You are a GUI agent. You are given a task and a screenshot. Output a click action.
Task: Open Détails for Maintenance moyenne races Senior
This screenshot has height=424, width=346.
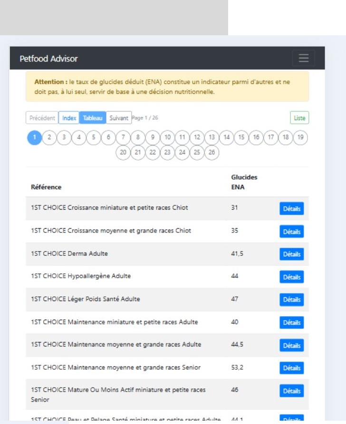click(291, 367)
